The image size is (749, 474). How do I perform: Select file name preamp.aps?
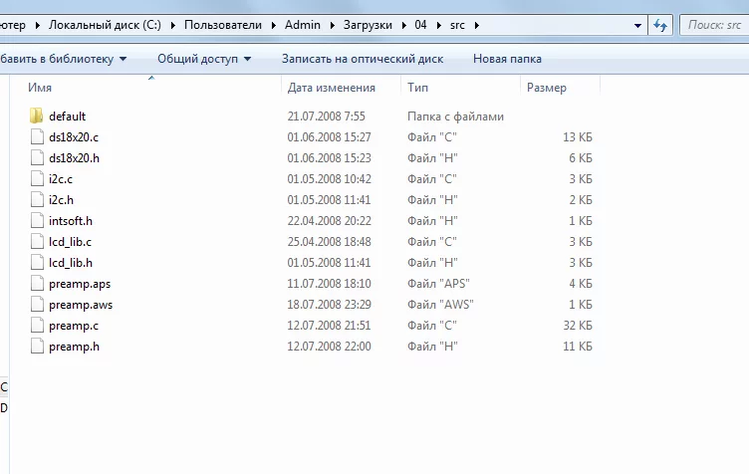point(80,284)
